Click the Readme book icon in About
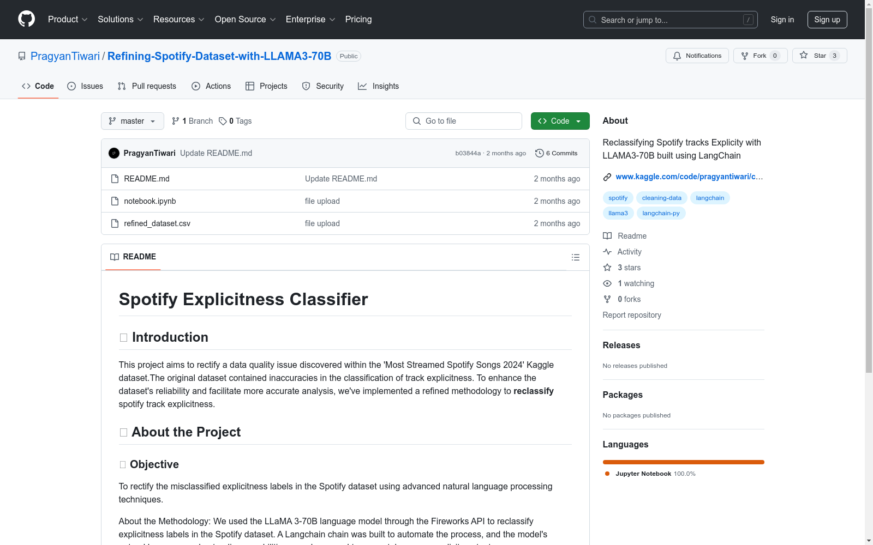This screenshot has height=545, width=873. coord(607,236)
